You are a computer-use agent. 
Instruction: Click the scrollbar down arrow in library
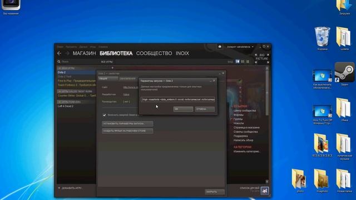coord(267,182)
